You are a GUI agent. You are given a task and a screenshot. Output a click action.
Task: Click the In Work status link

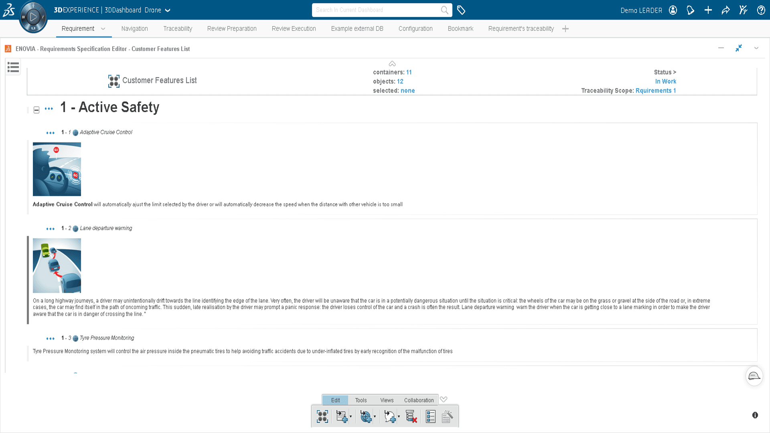[665, 81]
